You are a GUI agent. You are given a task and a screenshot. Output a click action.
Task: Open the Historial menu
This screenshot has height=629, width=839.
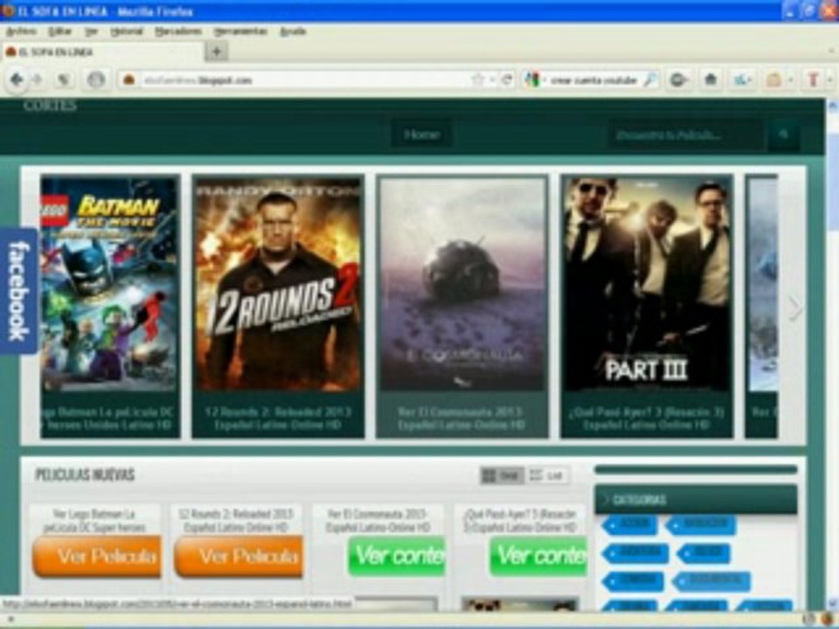click(x=127, y=31)
